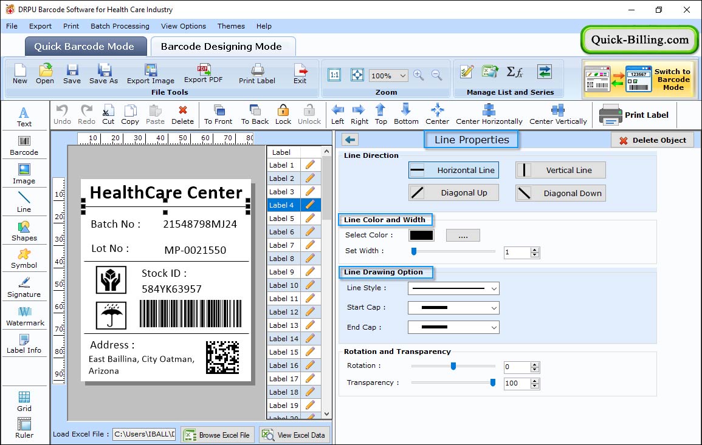The width and height of the screenshot is (702, 445).
Task: Click the Exit icon
Action: click(x=300, y=74)
